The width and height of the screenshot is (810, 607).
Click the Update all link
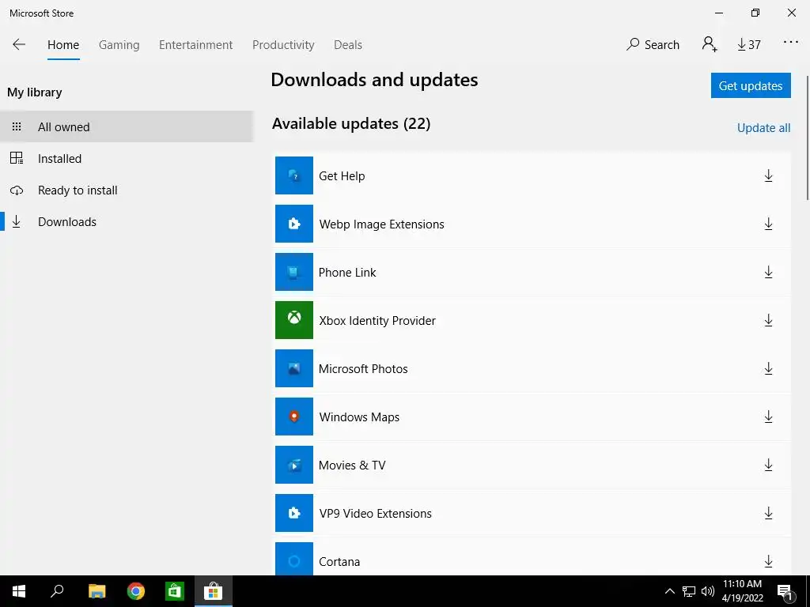click(763, 128)
